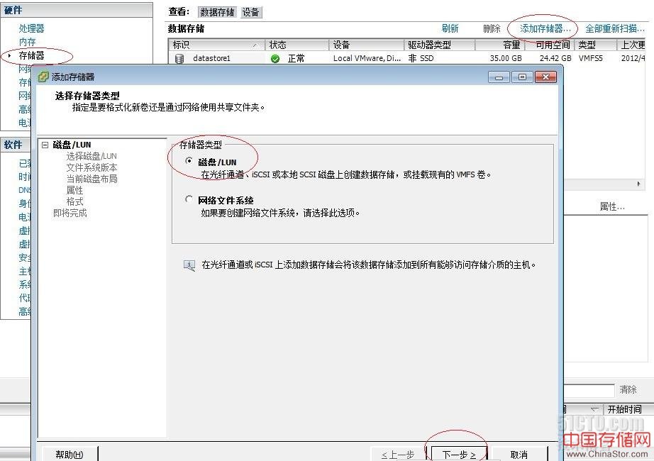Sort by the 设备 column header

367,45
